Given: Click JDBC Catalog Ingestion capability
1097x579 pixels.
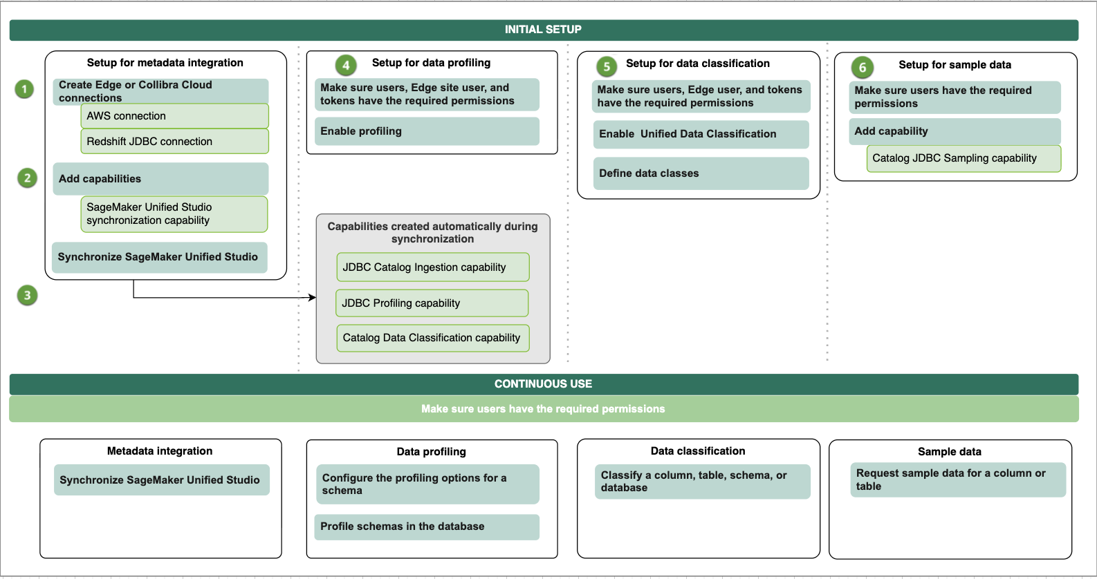Looking at the screenshot, I should point(433,267).
